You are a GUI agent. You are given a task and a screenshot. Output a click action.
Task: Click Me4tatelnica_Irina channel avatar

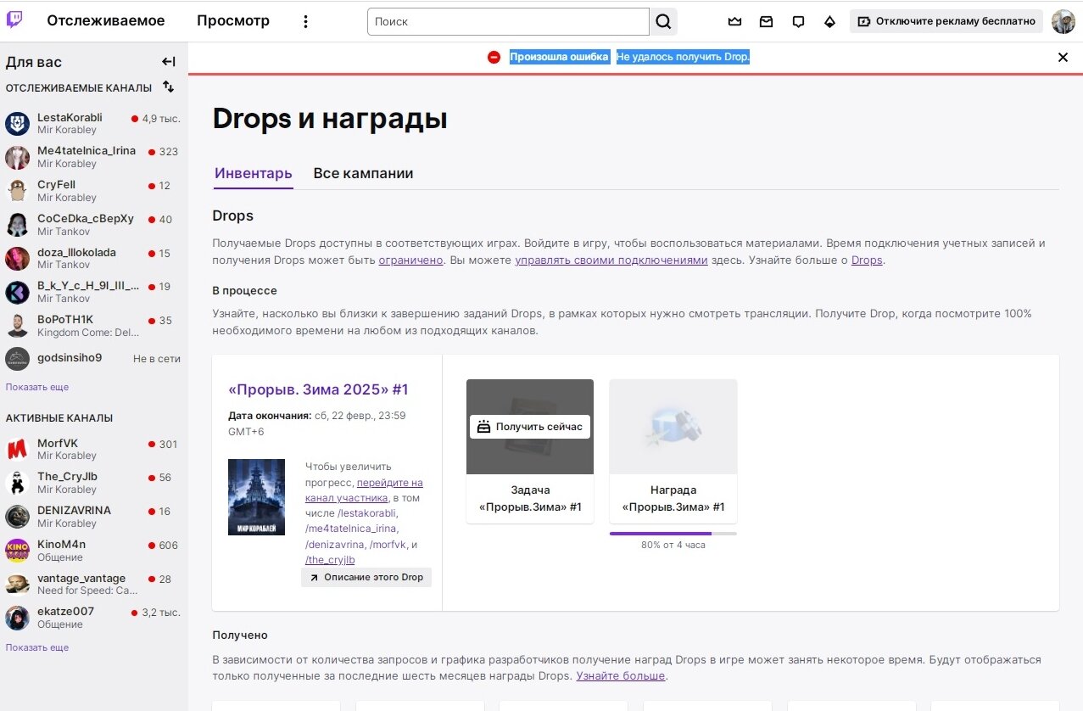click(18, 158)
